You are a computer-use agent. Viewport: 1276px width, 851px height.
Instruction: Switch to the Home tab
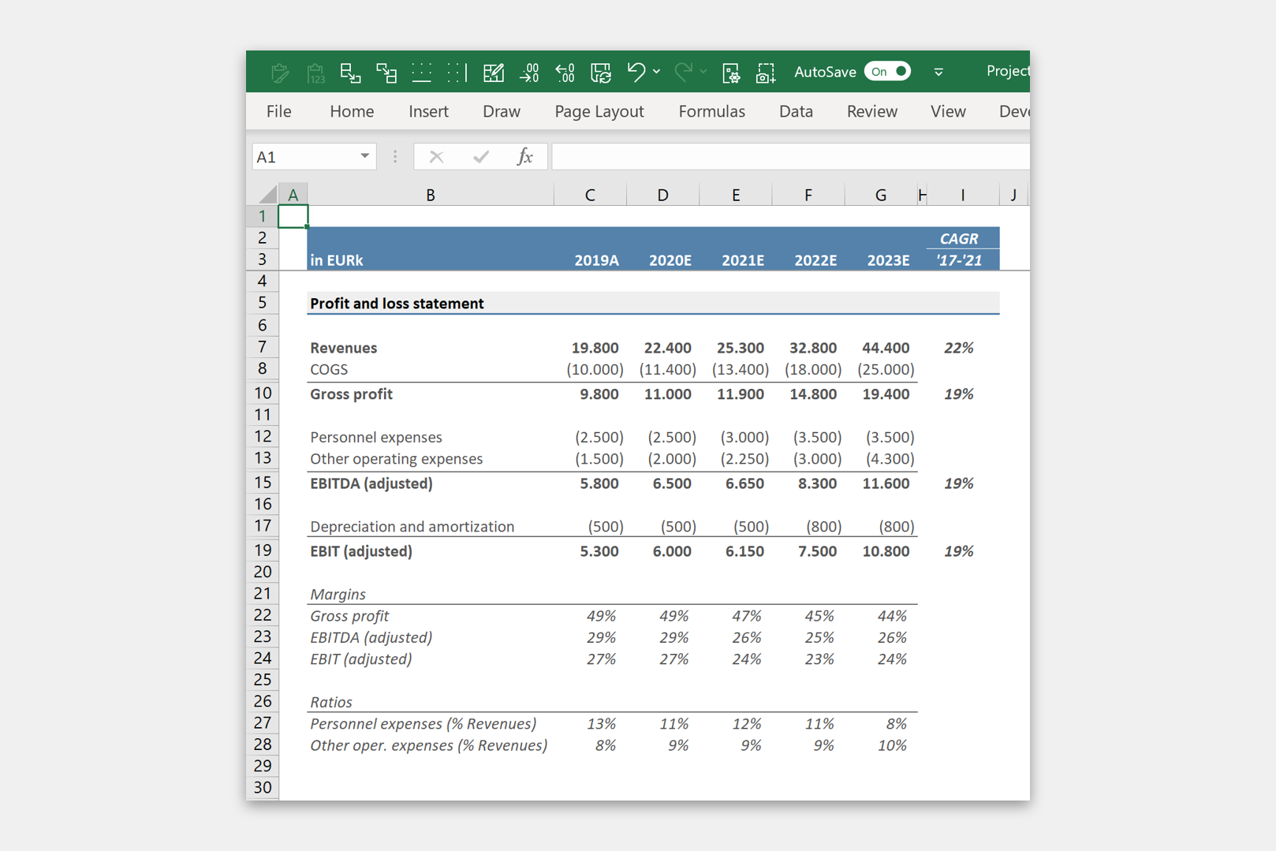tap(352, 111)
